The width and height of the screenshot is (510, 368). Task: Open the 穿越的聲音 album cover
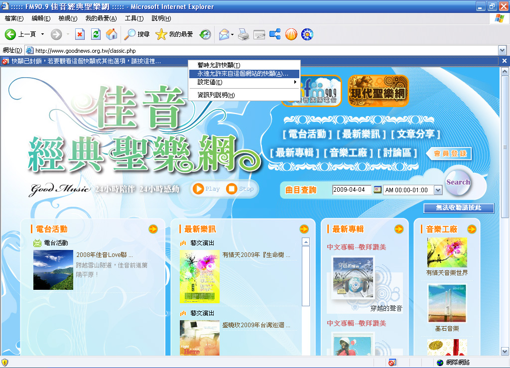point(353,277)
